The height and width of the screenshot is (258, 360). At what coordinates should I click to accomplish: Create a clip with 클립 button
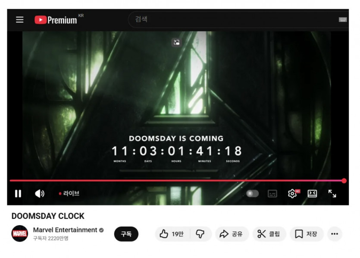[x=269, y=234]
